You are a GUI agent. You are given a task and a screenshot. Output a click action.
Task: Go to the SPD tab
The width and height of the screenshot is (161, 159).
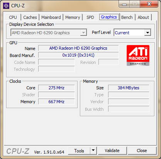[90, 17]
